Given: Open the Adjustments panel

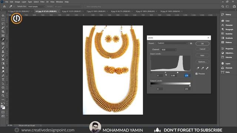Looking at the screenshot, I should (x=227, y=53).
